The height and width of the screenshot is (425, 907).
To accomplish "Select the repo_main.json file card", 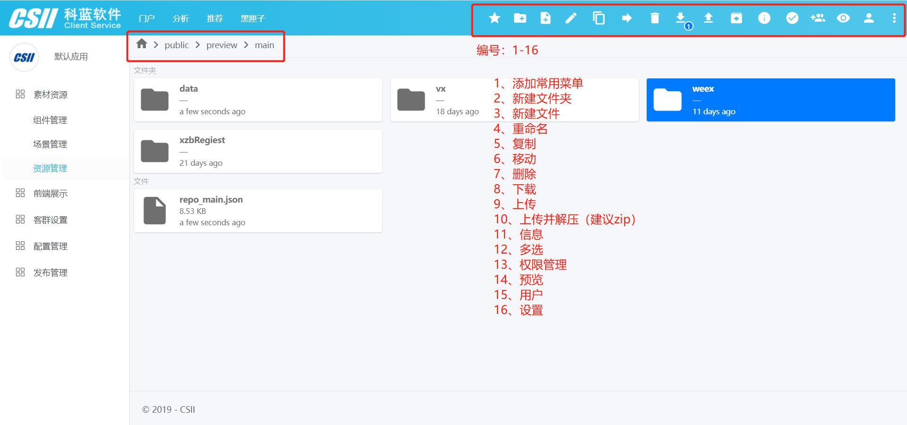I will (x=258, y=211).
